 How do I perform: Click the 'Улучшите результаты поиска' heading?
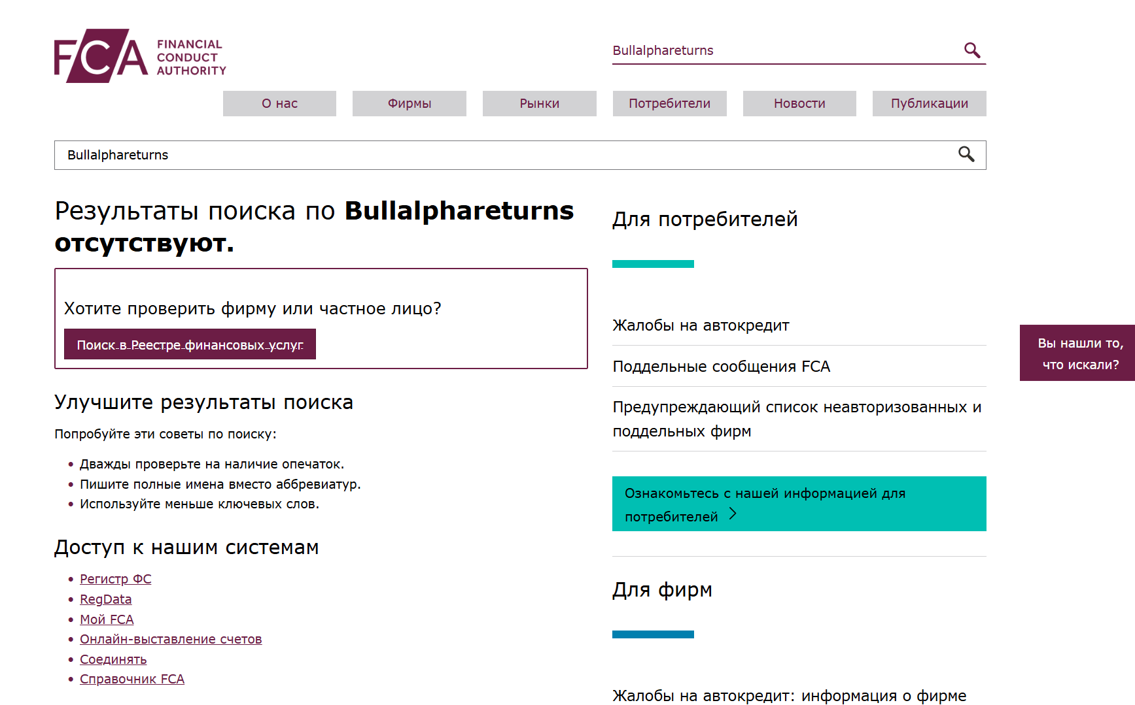point(204,402)
